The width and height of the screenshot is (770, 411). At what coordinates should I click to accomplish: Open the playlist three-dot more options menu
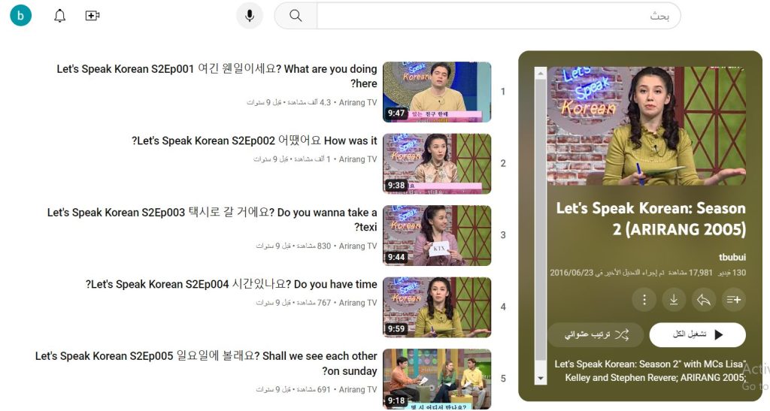644,300
